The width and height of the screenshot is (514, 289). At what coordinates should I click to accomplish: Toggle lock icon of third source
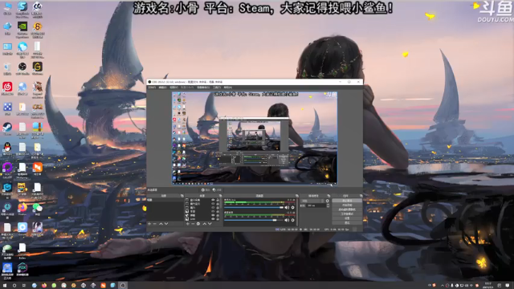pos(218,207)
